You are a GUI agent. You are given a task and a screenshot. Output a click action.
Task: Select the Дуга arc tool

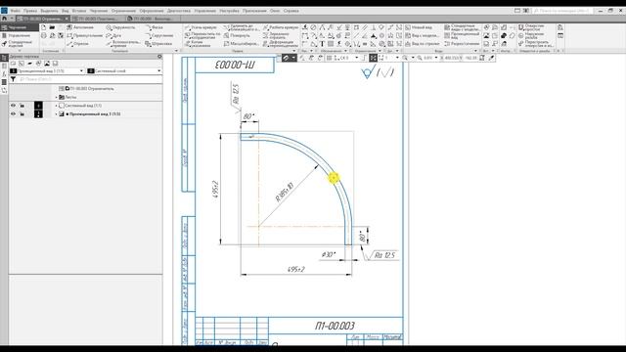[113, 35]
